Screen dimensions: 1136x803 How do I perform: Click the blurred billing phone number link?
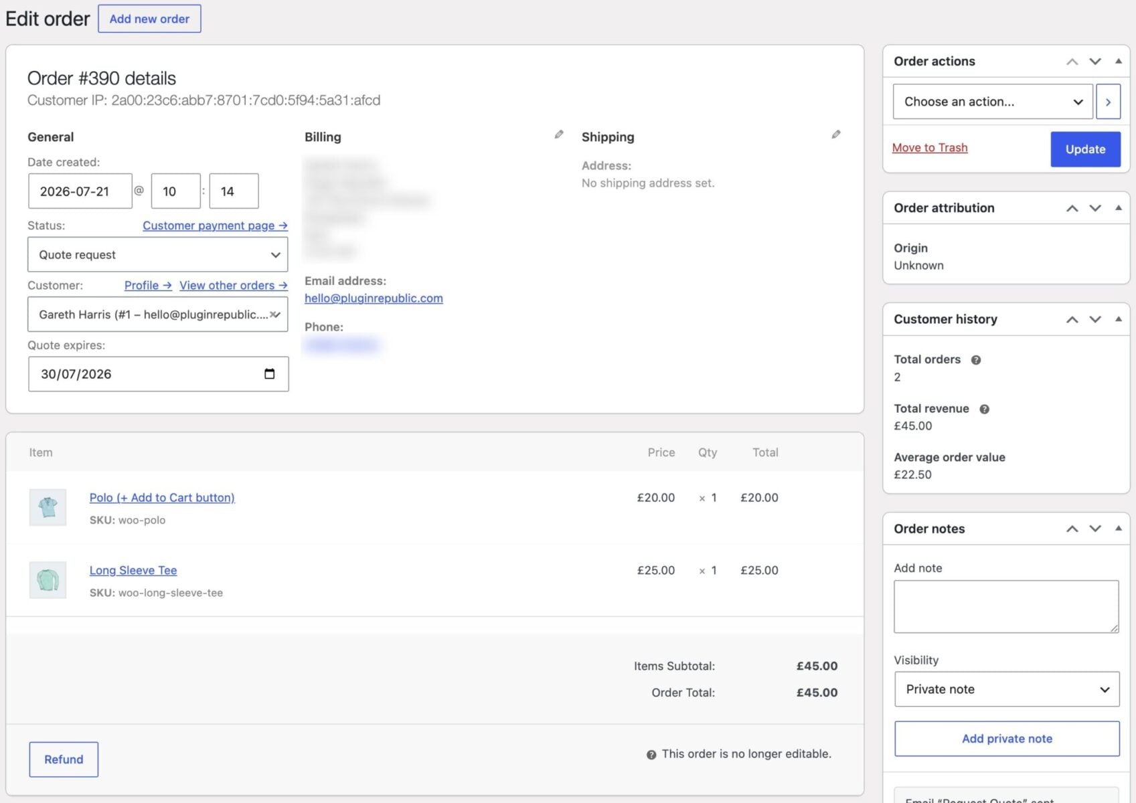pos(341,345)
